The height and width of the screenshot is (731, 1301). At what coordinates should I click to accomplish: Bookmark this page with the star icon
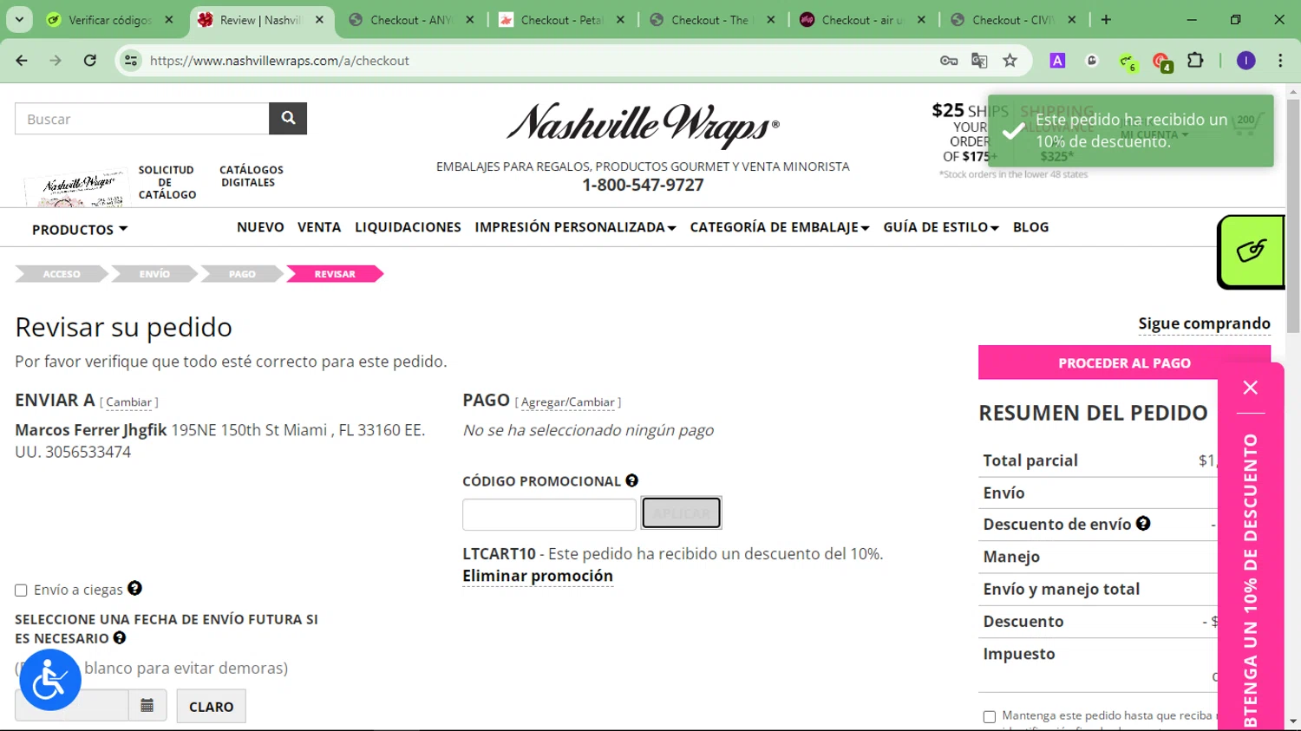(x=1010, y=61)
